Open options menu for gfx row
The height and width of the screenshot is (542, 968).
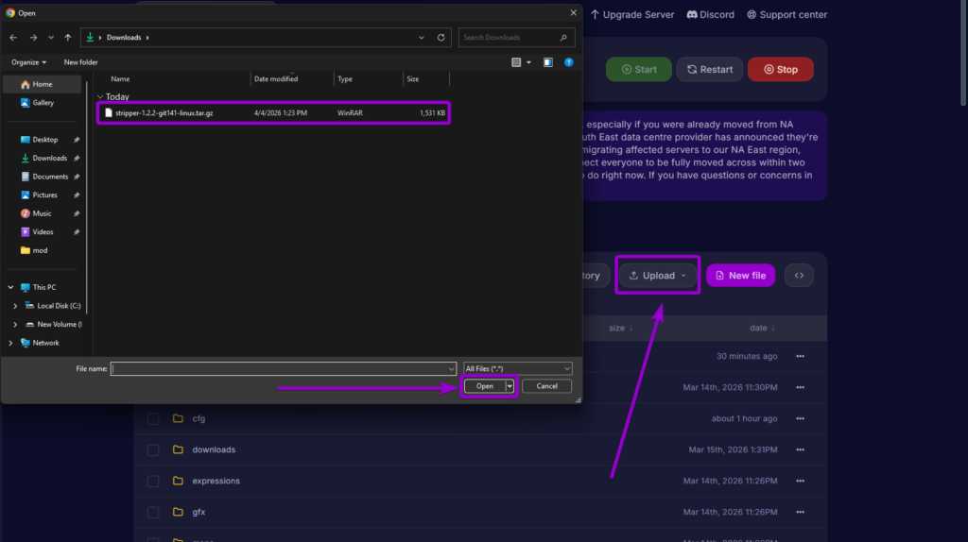(800, 513)
